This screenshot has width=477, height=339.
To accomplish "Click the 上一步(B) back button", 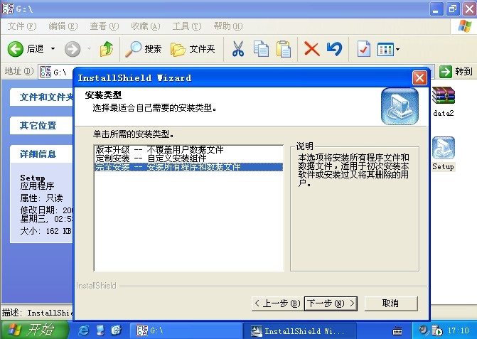I will point(277,303).
